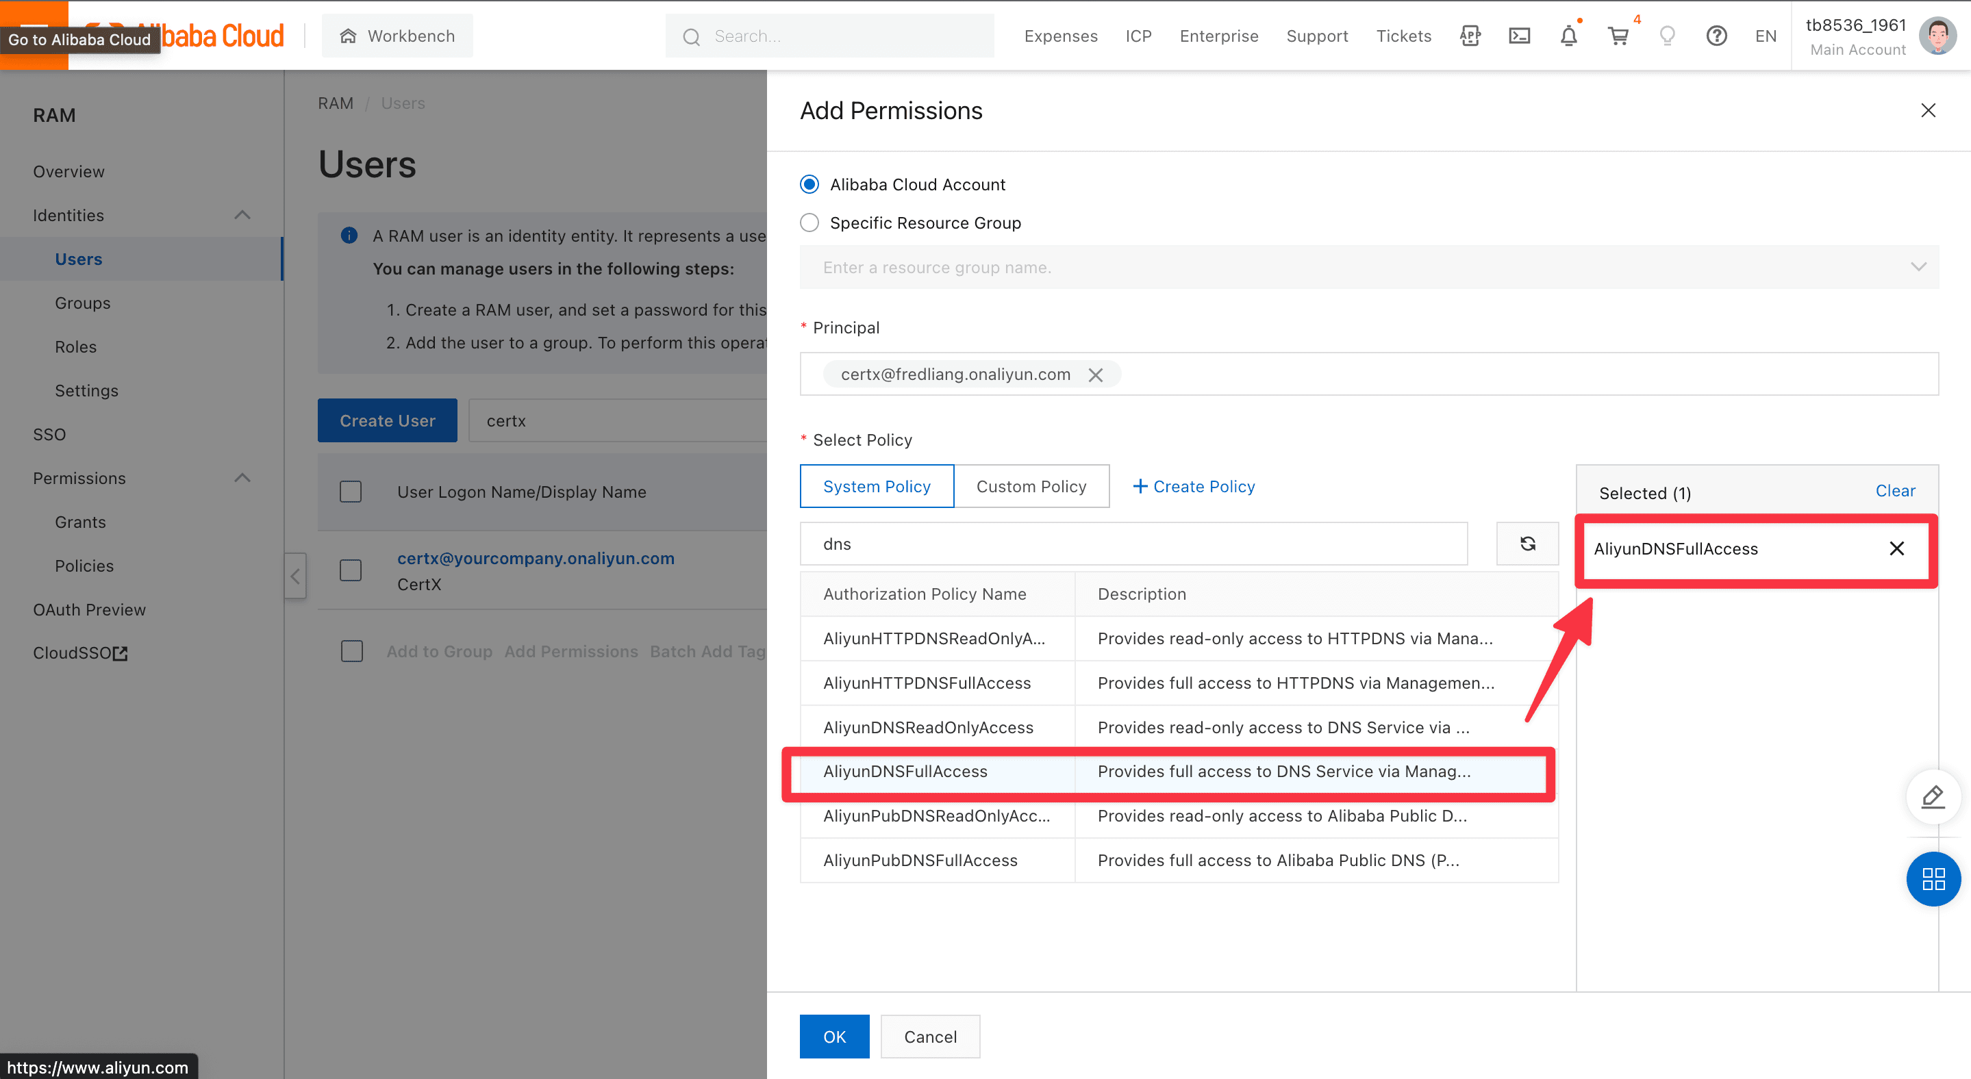Select AliyunPubDNSFullAccess policy row
Viewport: 1971px width, 1079px height.
(1179, 861)
